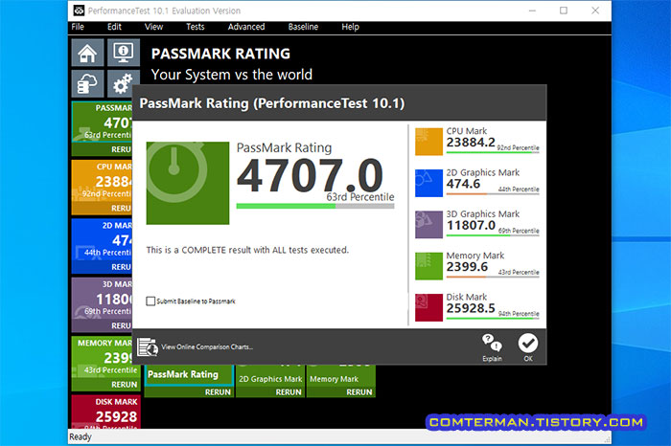Viewport: 671px width, 446px height.
Task: Click View Online Comparison Charts link
Action: point(207,346)
